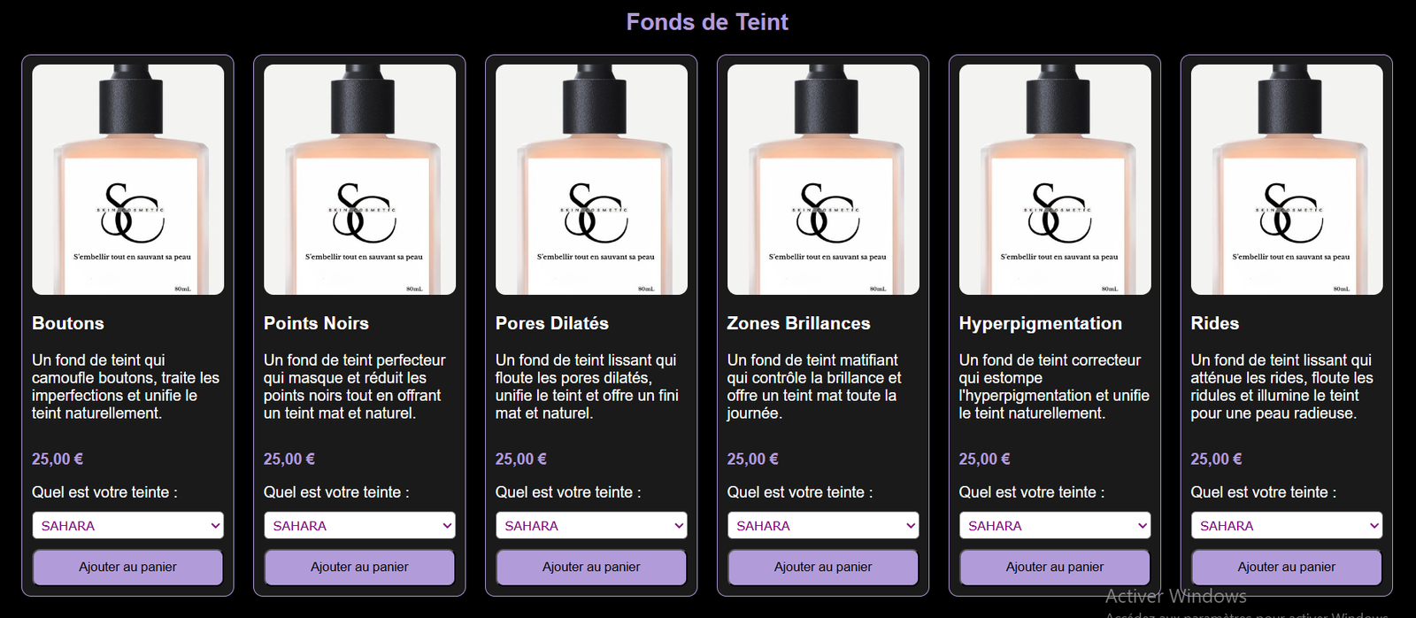Viewport: 1416px width, 618px height.
Task: Expand the shade dropdown for Zones Brillances
Action: pos(823,525)
